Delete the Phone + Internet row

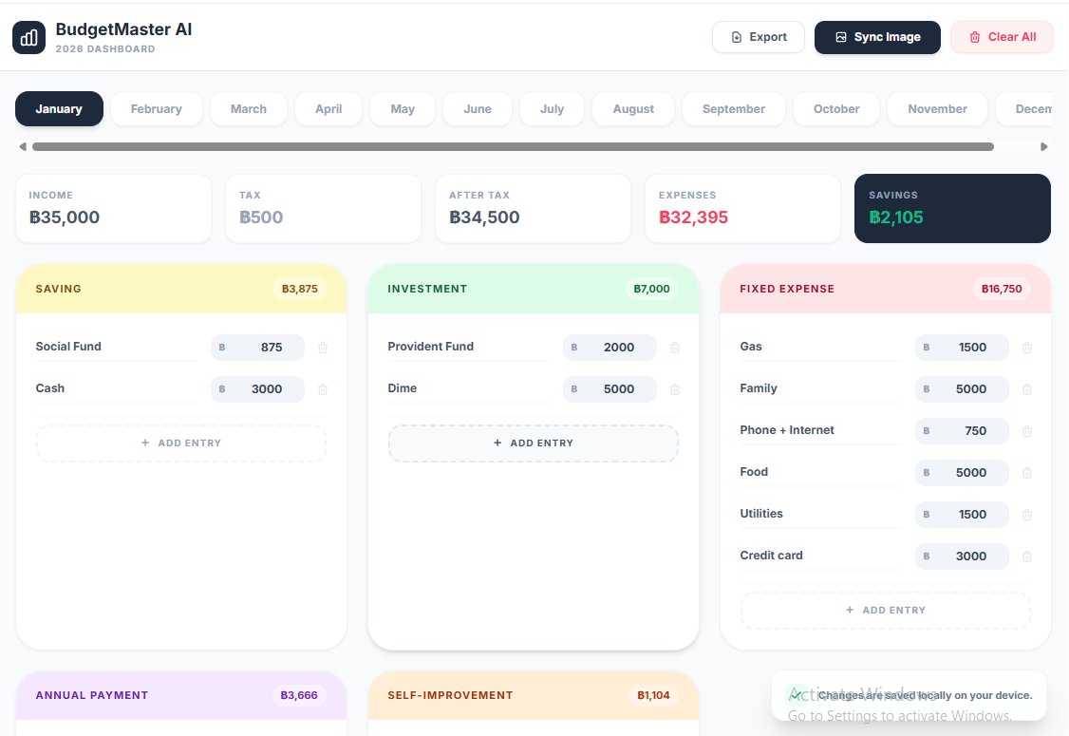tap(1027, 431)
